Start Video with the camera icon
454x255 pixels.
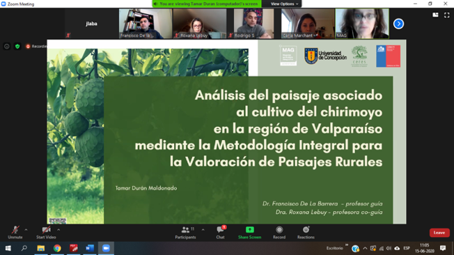click(46, 233)
